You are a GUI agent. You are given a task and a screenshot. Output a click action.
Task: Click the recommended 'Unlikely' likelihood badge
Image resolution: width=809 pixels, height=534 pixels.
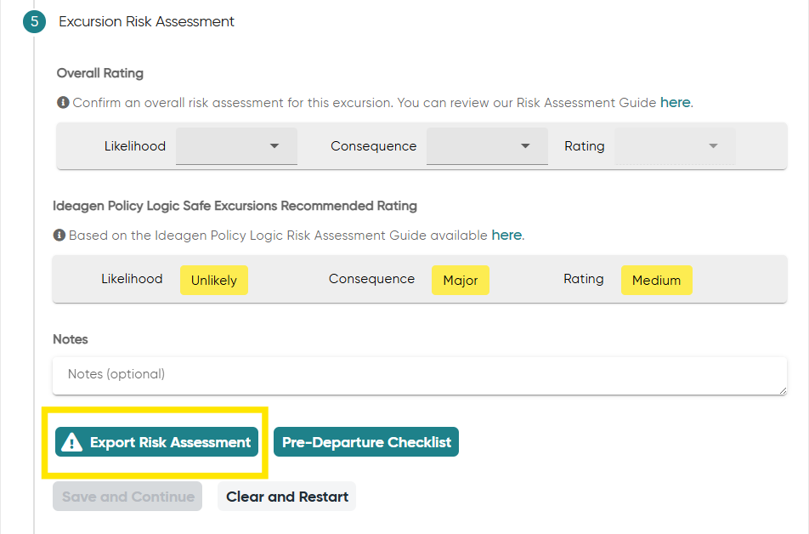point(214,280)
